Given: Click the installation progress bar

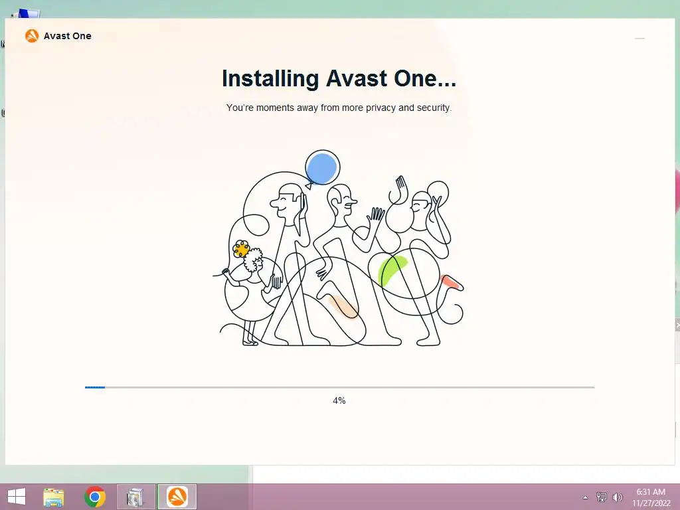Looking at the screenshot, I should tap(339, 387).
